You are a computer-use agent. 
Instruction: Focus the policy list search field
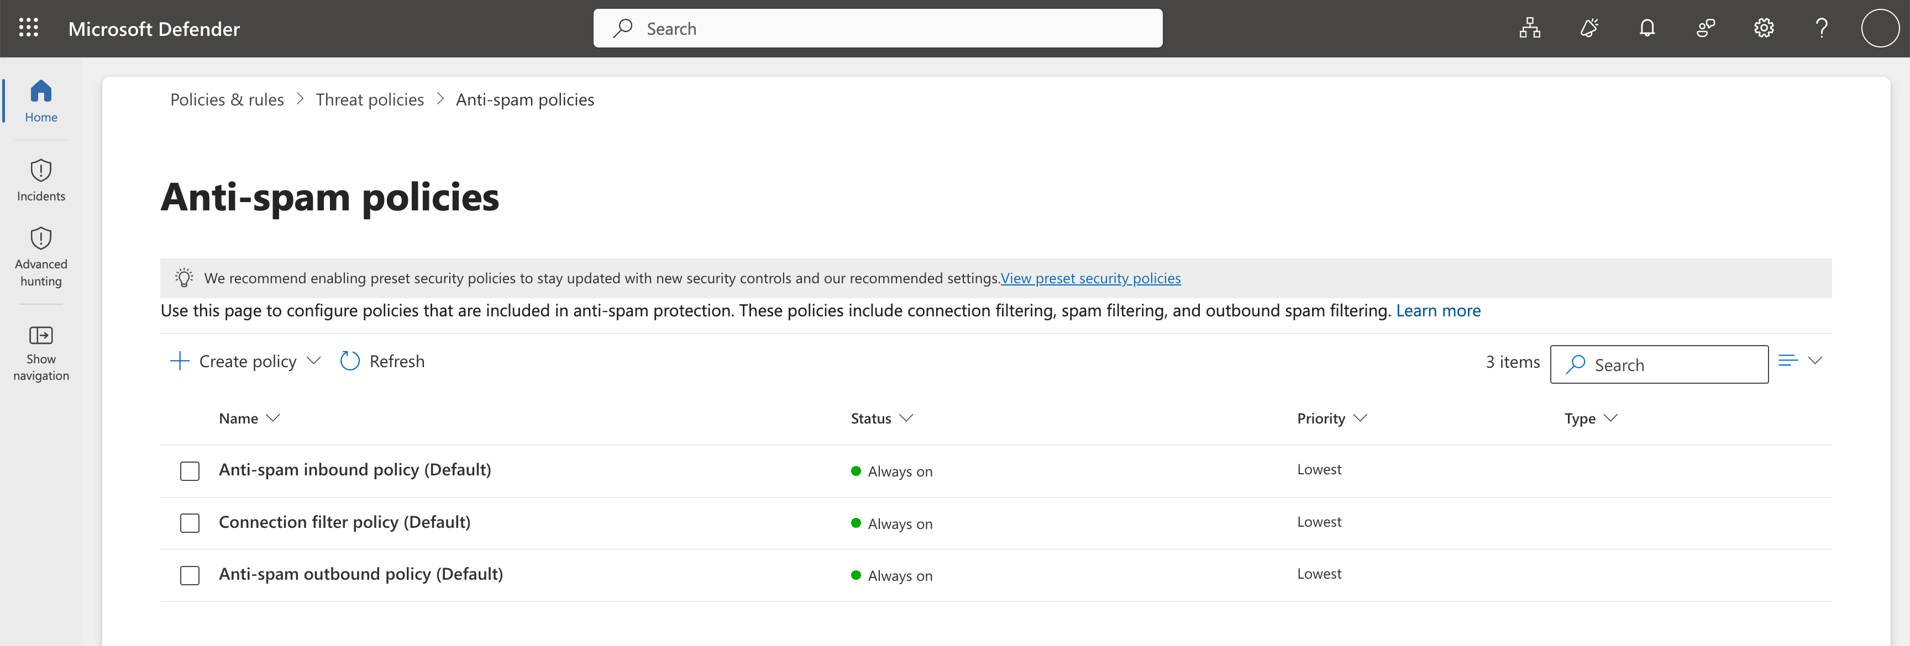1659,364
